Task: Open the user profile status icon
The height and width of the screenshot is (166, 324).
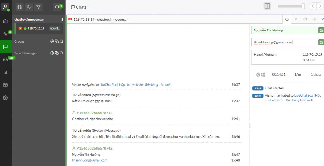Action: (x=6, y=7)
